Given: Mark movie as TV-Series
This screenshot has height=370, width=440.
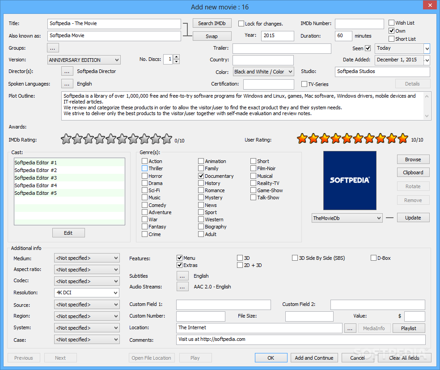Looking at the screenshot, I should (304, 84).
